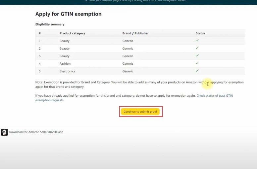Select Beauty category in row 2
Viewport: 257px width, 169px height.
(64, 49)
